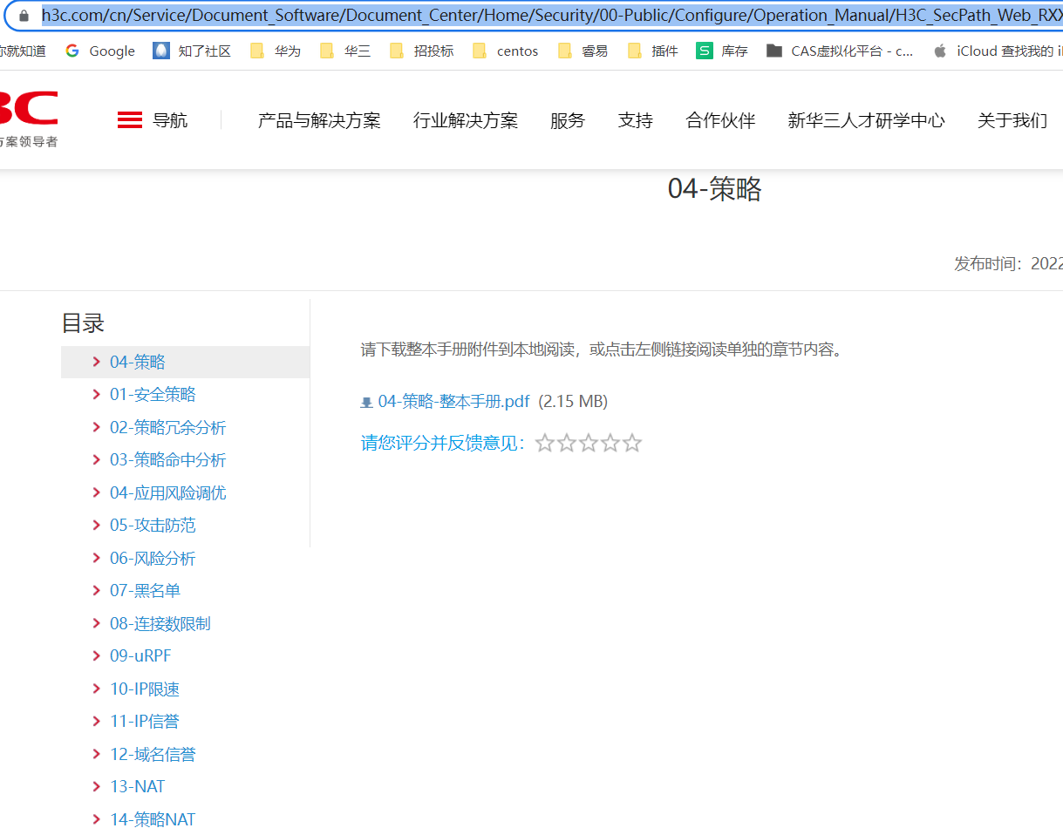Screen dimensions: 1063x835
Task: Click the download icon beside the PDF
Action: (x=366, y=403)
